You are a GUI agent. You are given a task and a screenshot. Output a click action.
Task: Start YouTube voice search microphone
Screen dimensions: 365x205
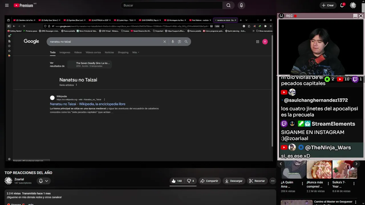click(x=242, y=5)
